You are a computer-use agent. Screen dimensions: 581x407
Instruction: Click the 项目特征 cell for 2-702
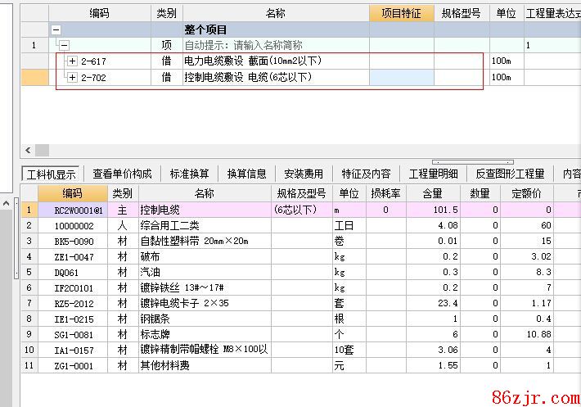click(x=401, y=77)
